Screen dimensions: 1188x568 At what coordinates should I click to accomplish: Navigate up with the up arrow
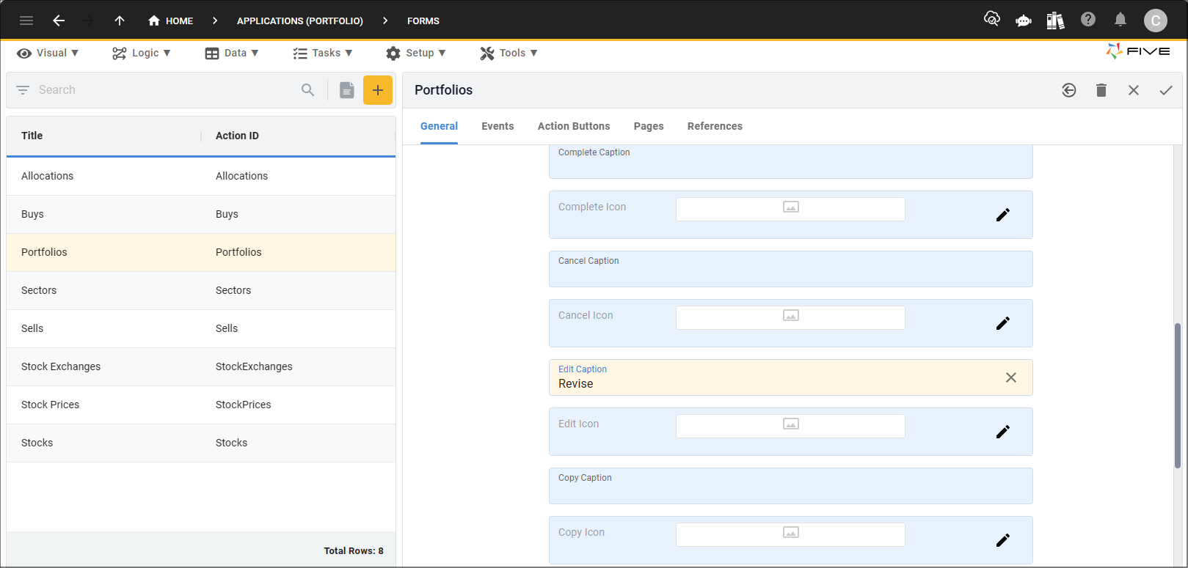tap(120, 21)
